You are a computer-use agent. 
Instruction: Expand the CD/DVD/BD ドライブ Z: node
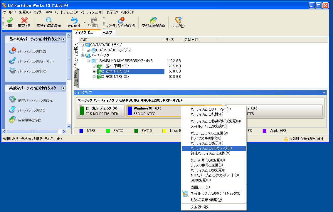89,50
